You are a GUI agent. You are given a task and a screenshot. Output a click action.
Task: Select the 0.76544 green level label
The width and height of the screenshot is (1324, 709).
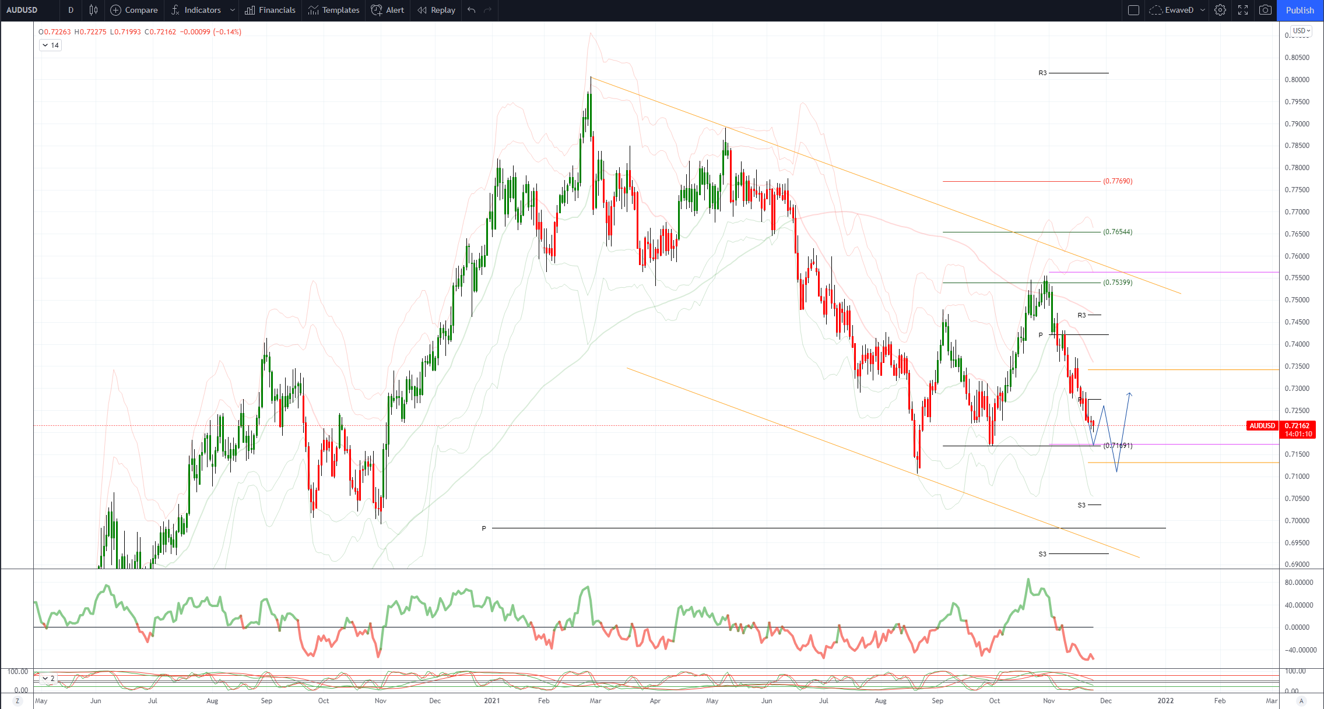pyautogui.click(x=1118, y=232)
